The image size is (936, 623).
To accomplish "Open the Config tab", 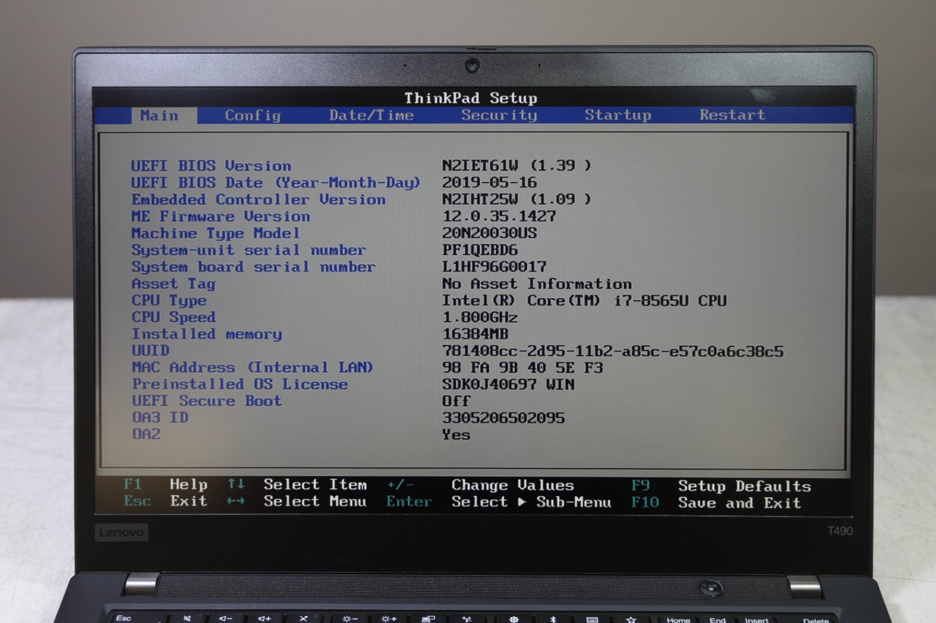I will pos(253,116).
